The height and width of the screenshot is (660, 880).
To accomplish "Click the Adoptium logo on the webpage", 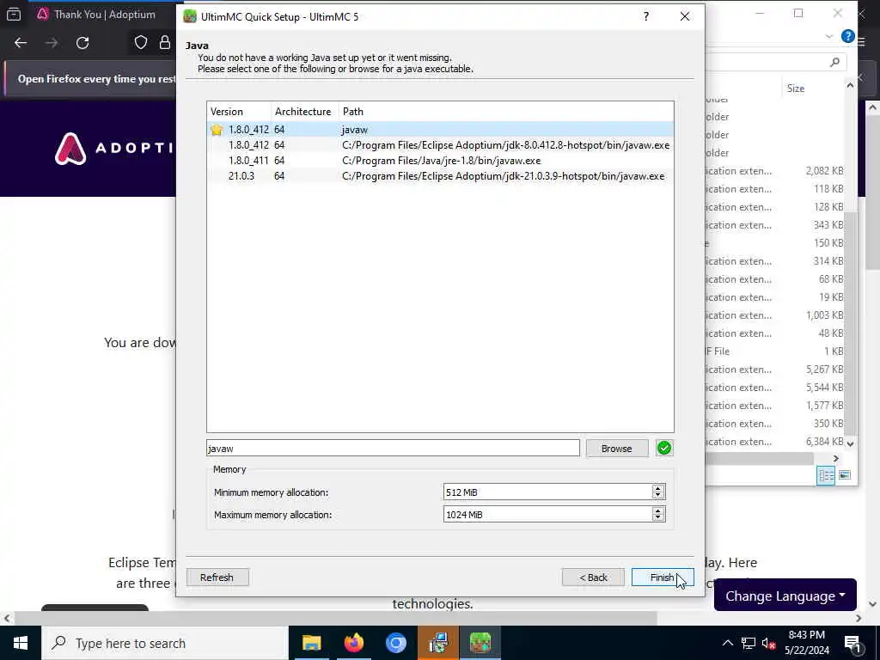I will 115,148.
